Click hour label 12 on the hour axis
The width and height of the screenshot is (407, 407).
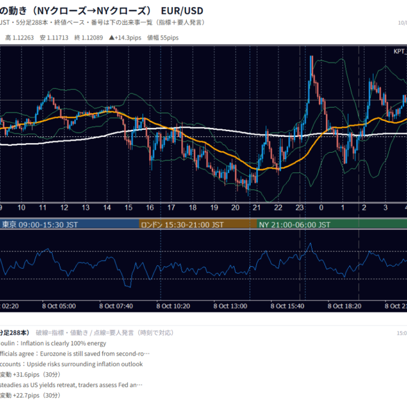64,208
